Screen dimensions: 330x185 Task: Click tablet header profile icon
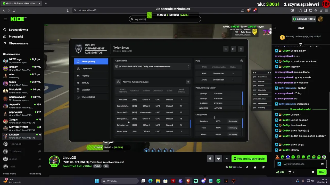(241, 49)
